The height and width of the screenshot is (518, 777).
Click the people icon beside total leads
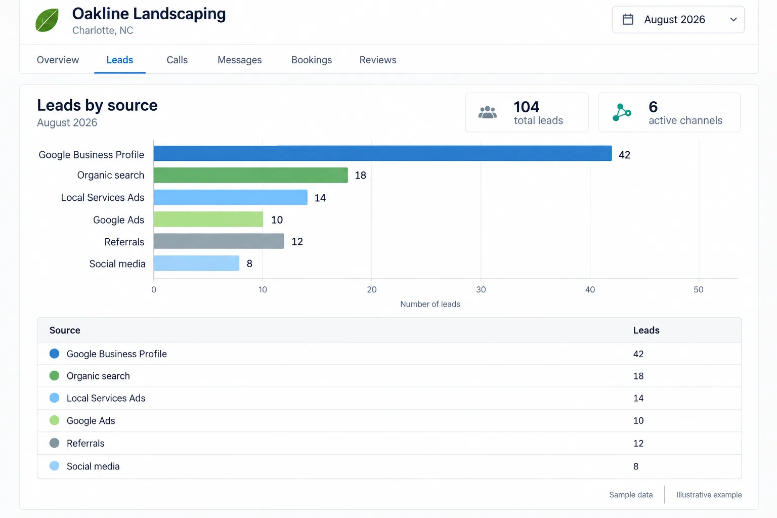coord(488,112)
